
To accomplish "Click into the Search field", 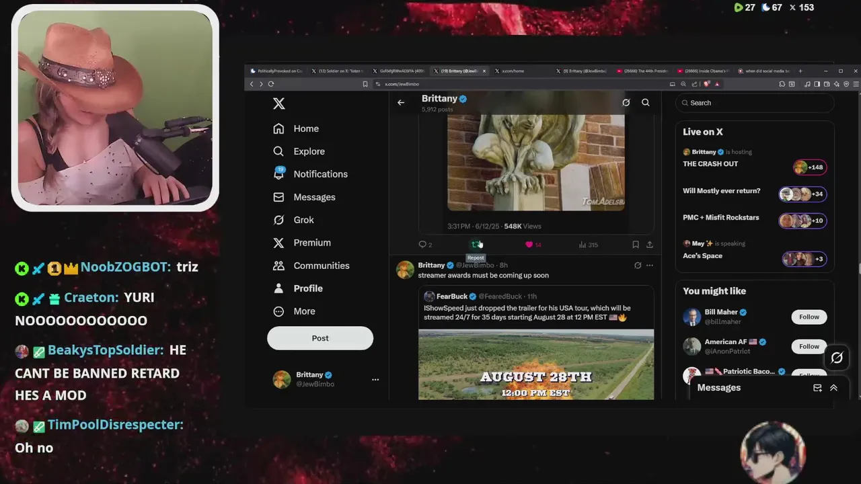I will click(755, 103).
